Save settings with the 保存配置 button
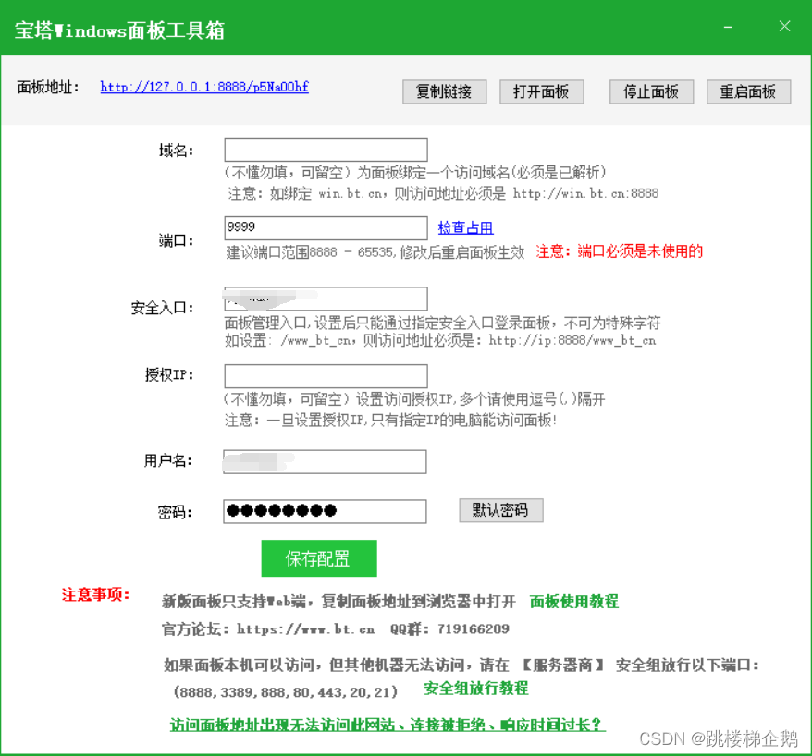Screen dimensions: 812x756 tap(318, 558)
